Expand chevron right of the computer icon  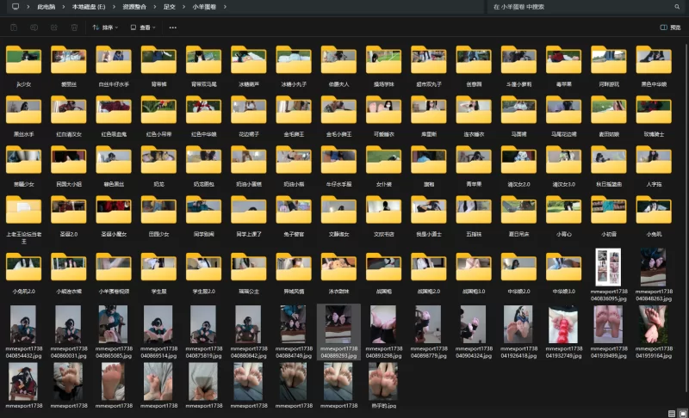[x=28, y=7]
